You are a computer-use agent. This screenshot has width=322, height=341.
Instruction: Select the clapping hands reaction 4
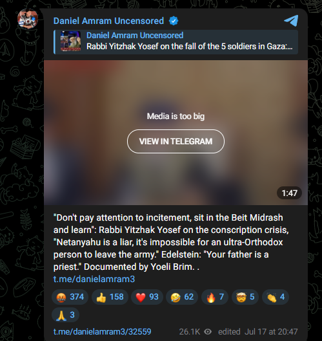tap(276, 297)
